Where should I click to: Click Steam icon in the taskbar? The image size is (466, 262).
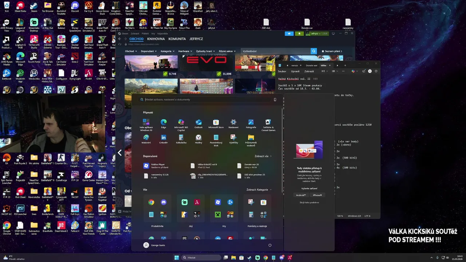pyautogui.click(x=249, y=258)
